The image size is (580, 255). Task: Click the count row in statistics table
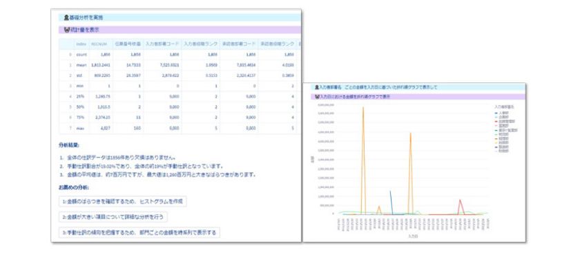179,55
